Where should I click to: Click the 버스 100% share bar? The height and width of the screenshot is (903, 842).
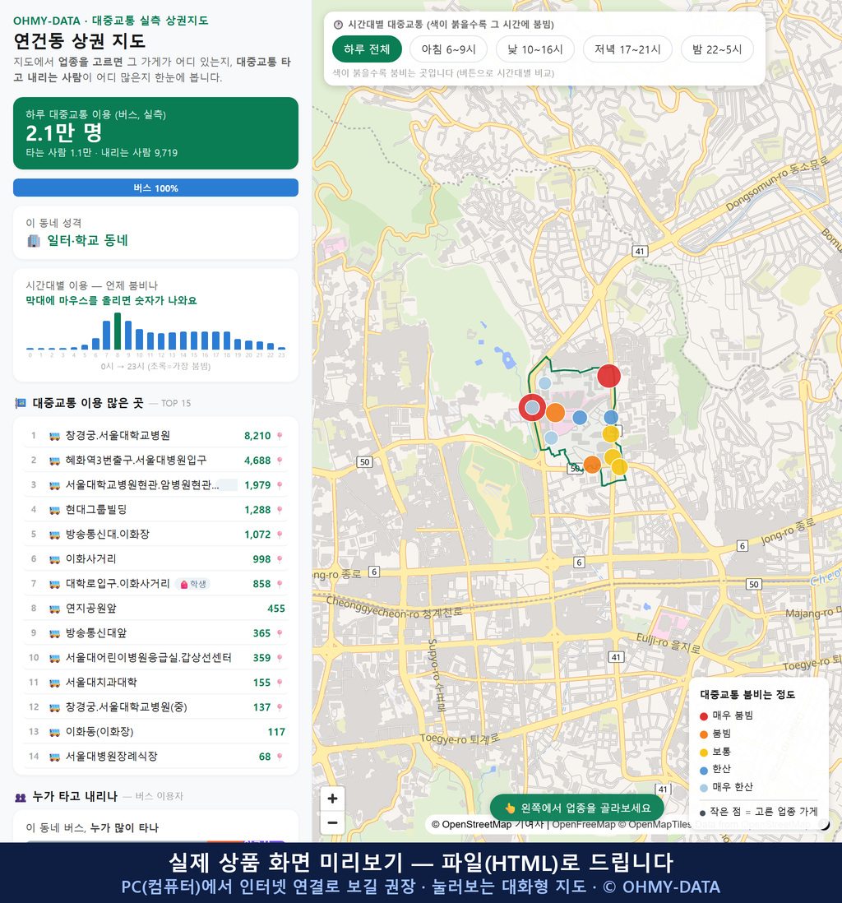(155, 188)
